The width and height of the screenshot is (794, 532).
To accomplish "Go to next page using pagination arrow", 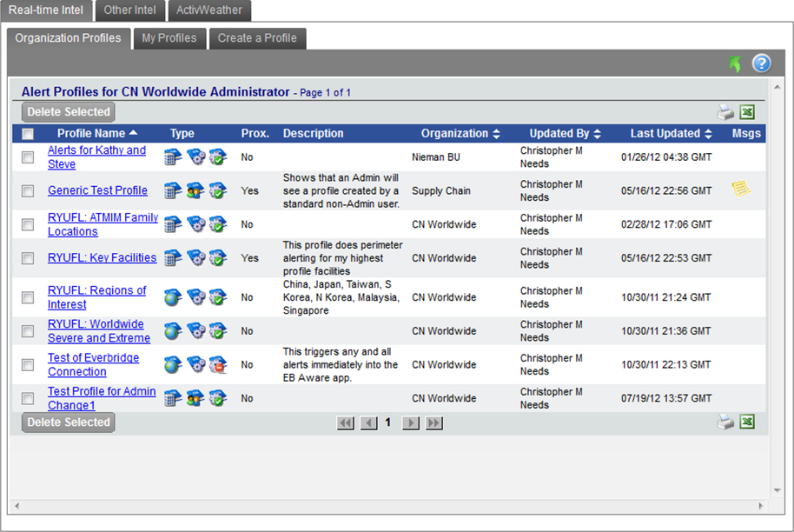I will [412, 423].
